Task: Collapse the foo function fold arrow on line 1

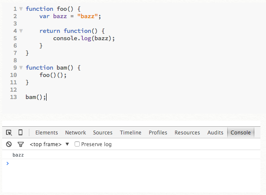Action: (x=21, y=9)
